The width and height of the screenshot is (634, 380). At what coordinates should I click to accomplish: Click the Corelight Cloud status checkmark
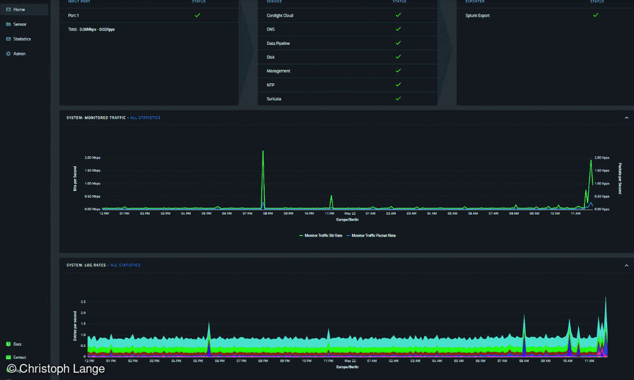tap(398, 15)
